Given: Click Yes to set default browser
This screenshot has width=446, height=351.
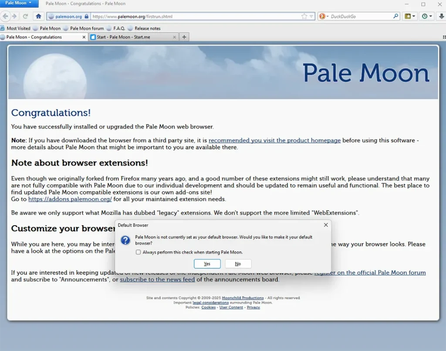Looking at the screenshot, I should tap(207, 264).
